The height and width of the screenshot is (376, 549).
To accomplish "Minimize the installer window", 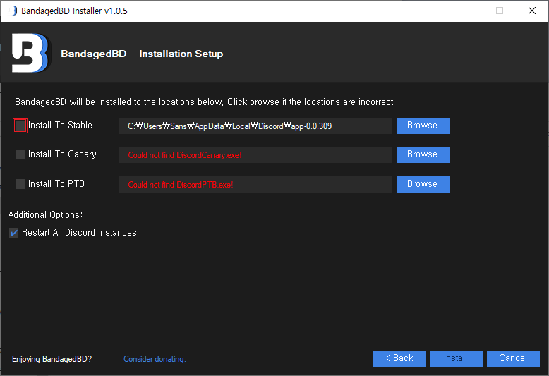I will coord(468,11).
